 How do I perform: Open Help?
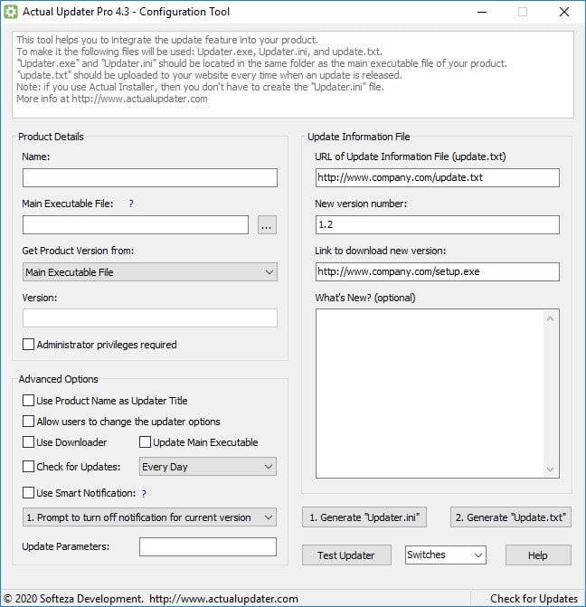coord(537,555)
